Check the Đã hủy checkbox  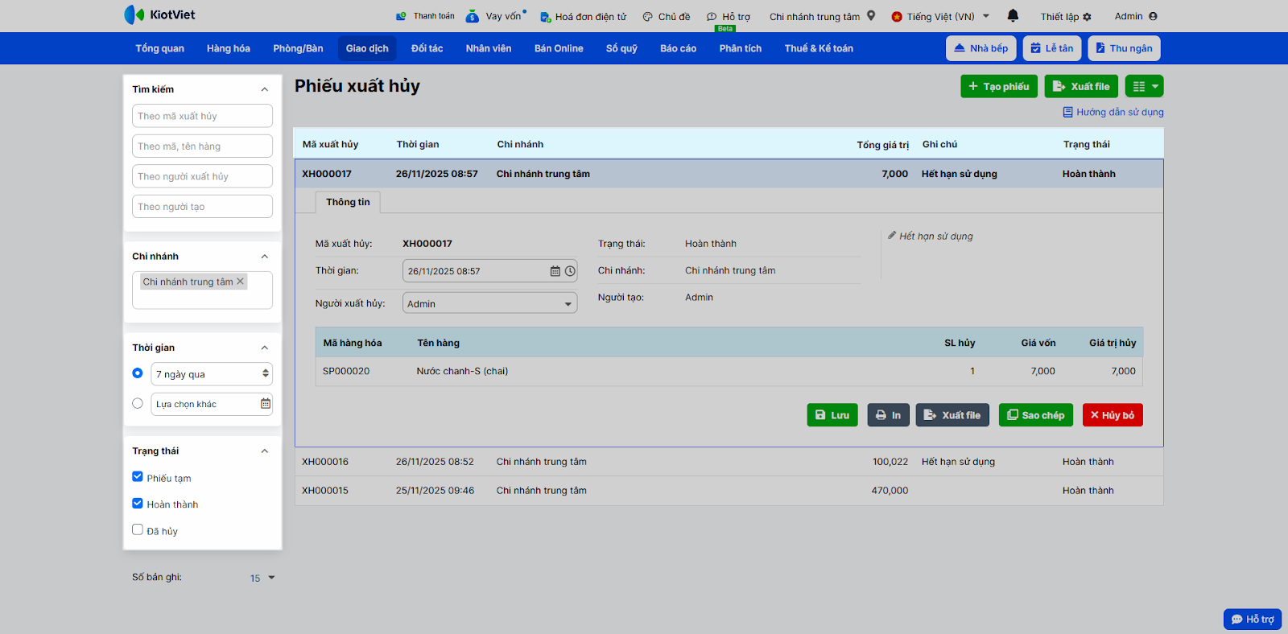pyautogui.click(x=138, y=529)
